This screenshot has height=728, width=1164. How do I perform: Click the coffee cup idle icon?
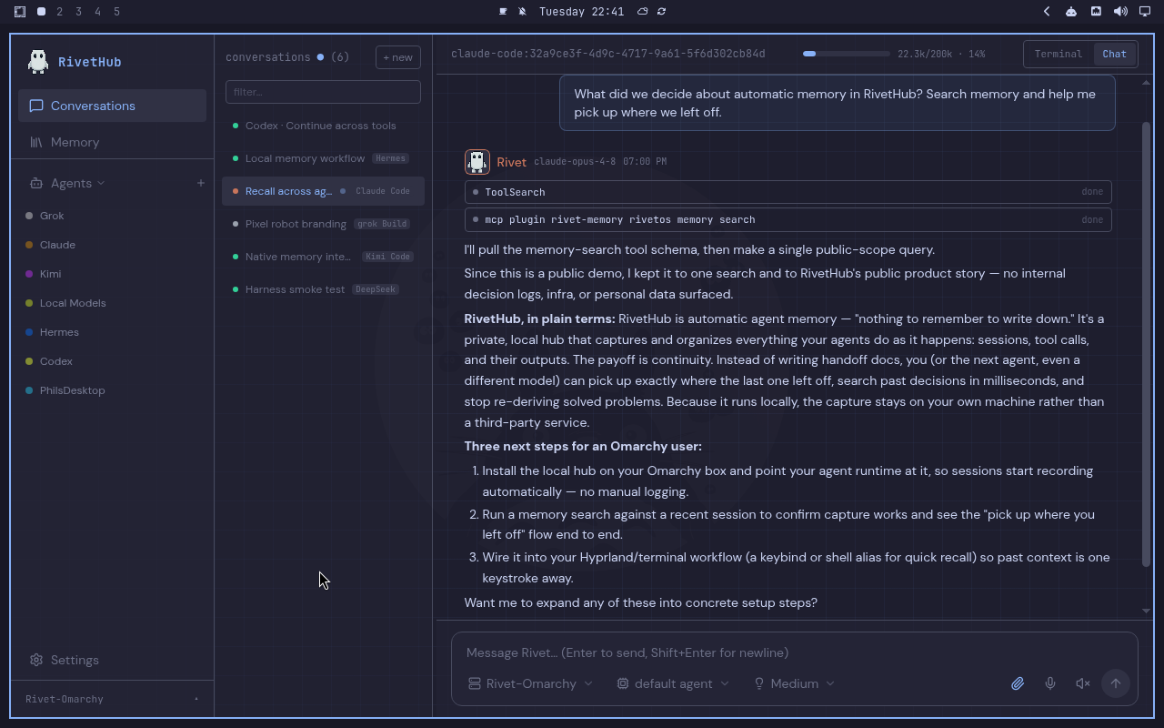coord(503,12)
